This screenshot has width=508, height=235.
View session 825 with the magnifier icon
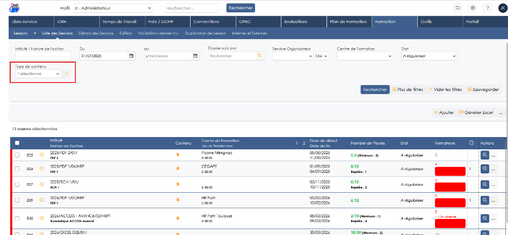(x=485, y=155)
